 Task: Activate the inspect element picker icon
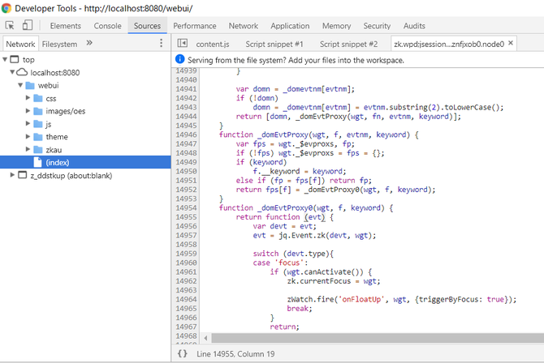[10, 25]
